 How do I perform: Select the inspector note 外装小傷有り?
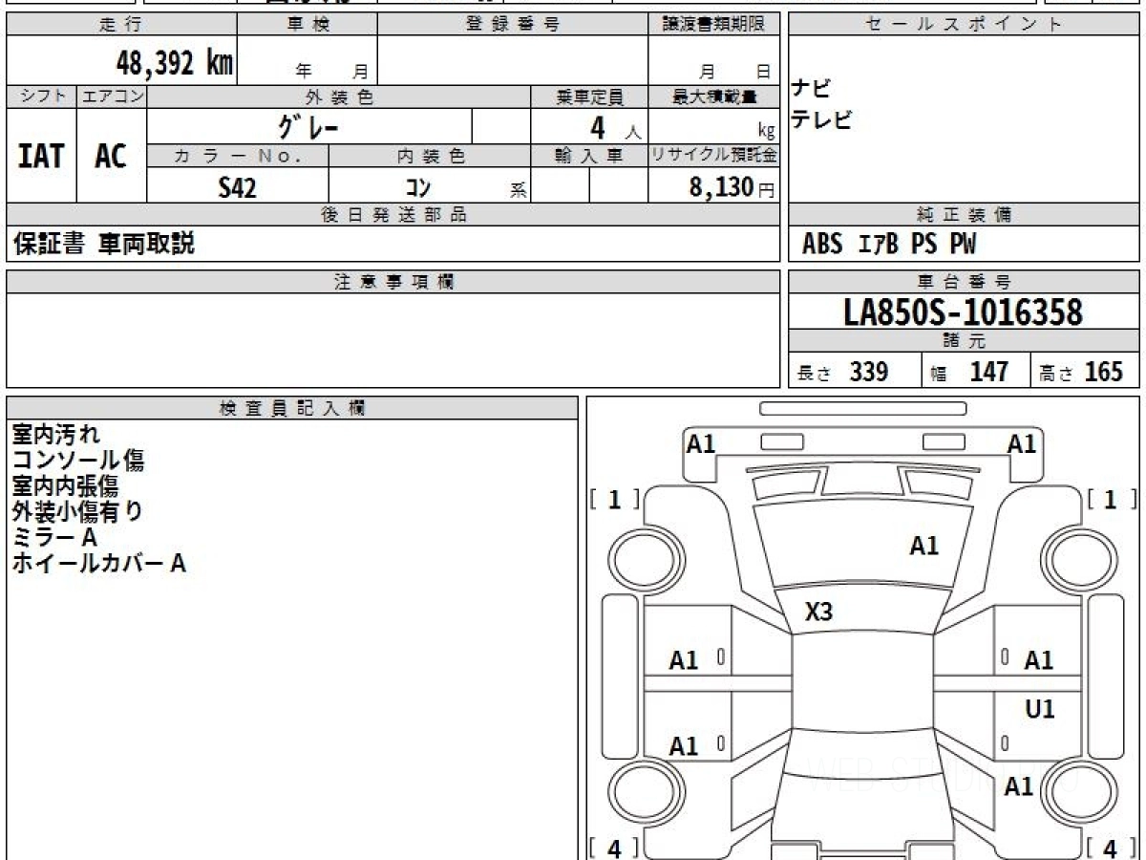tap(77, 512)
